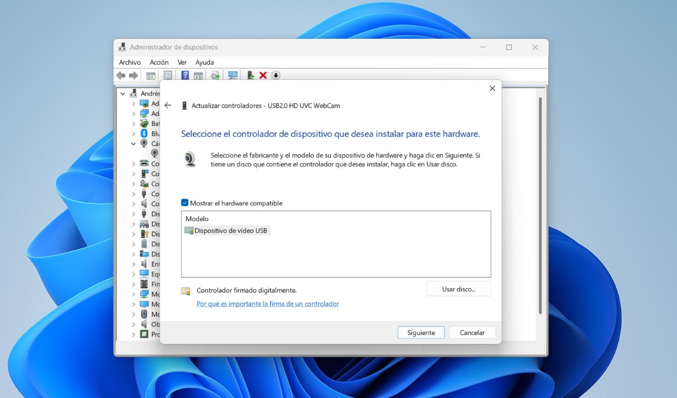Select 'Dispositivo de vídeo USB' in the model list
The image size is (677, 398).
point(231,231)
